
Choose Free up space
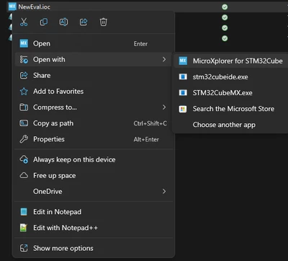coord(93,176)
